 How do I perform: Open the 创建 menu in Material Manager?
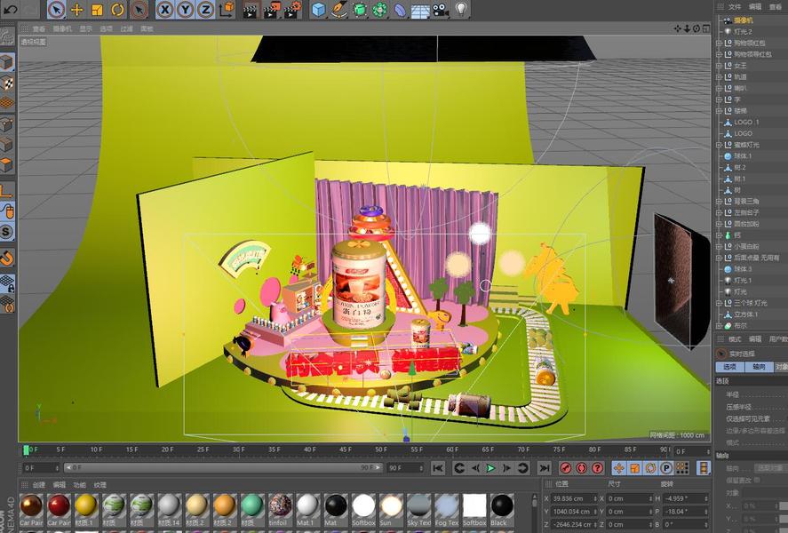(x=39, y=485)
